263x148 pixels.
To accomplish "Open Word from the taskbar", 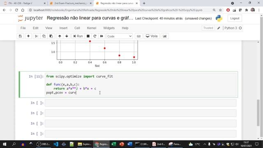I will click(x=130, y=144).
